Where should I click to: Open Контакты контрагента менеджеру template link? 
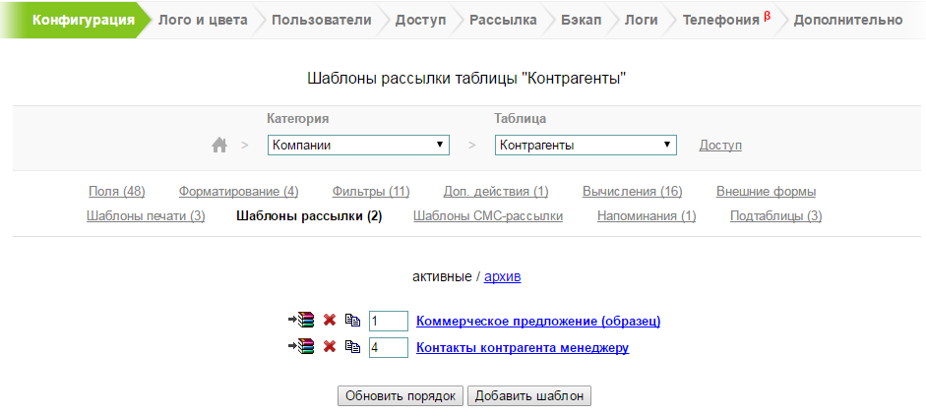[523, 347]
